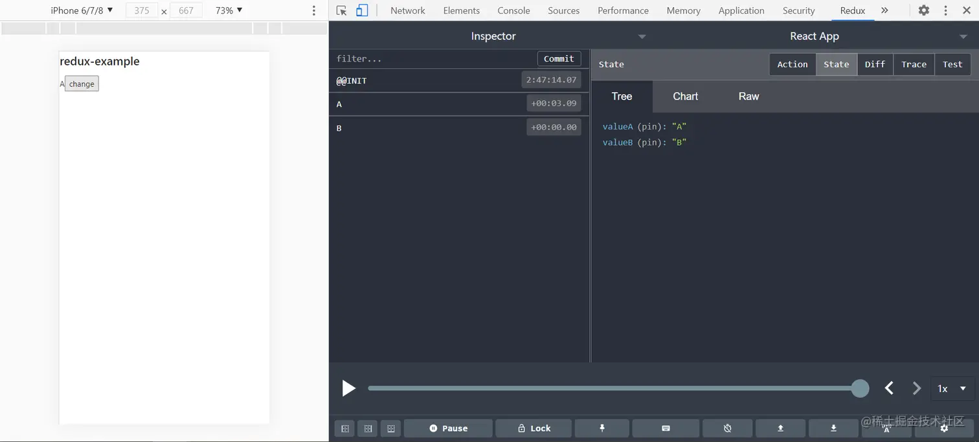This screenshot has width=979, height=442.
Task: Click the viewport height field 667
Action: pyautogui.click(x=186, y=10)
